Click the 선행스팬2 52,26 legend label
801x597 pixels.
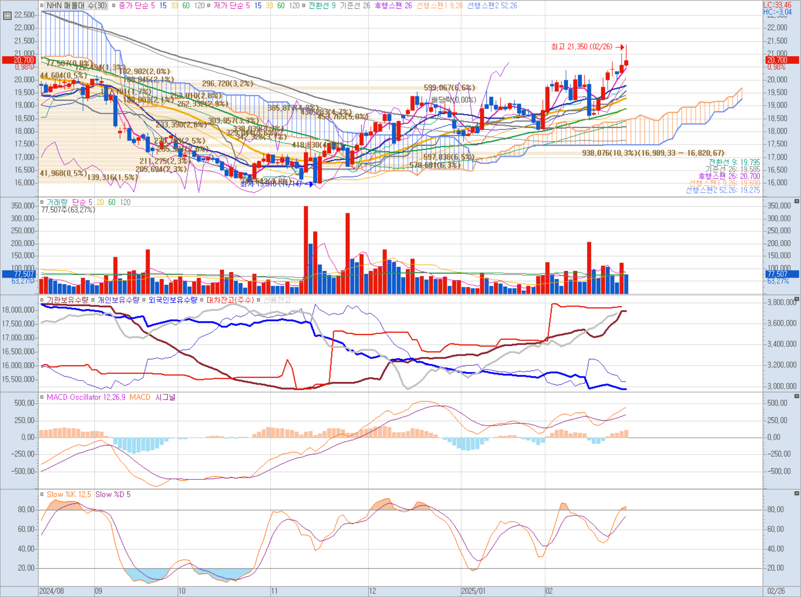492,6
